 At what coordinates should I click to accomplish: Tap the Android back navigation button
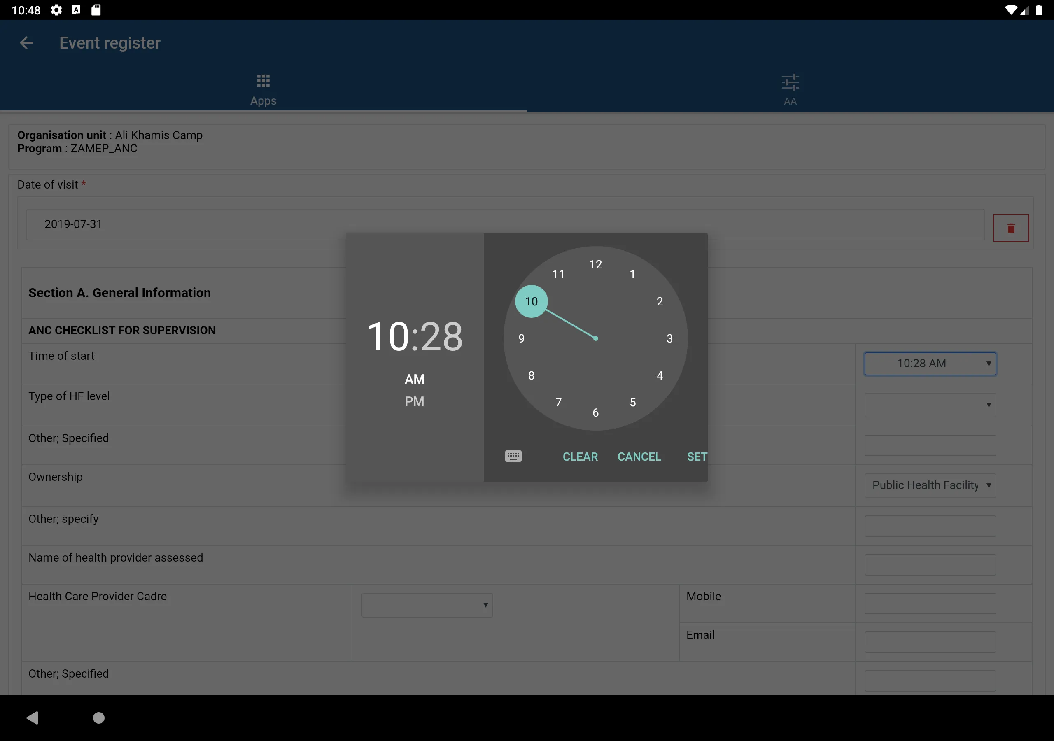pos(32,718)
